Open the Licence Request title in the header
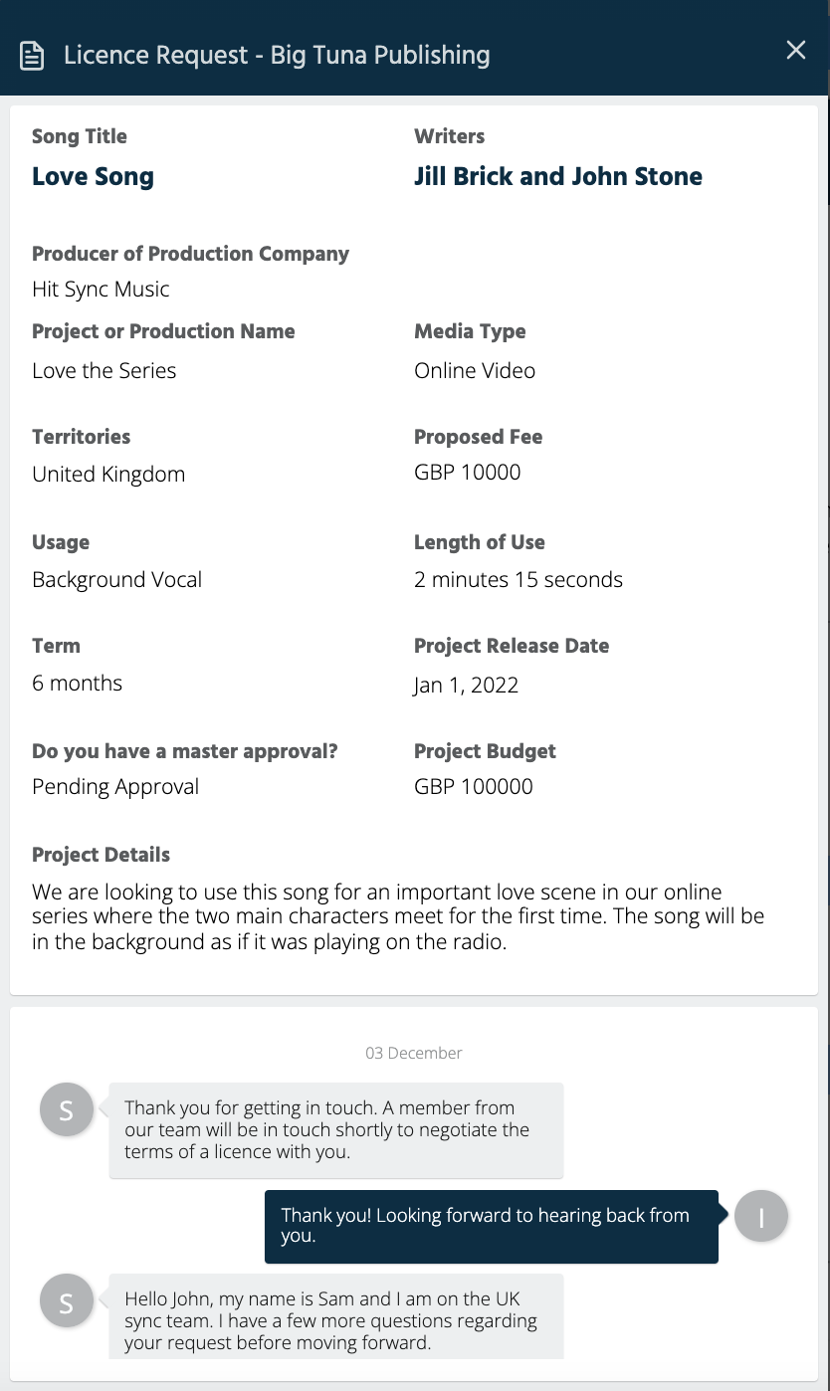This screenshot has width=830, height=1391. click(277, 55)
